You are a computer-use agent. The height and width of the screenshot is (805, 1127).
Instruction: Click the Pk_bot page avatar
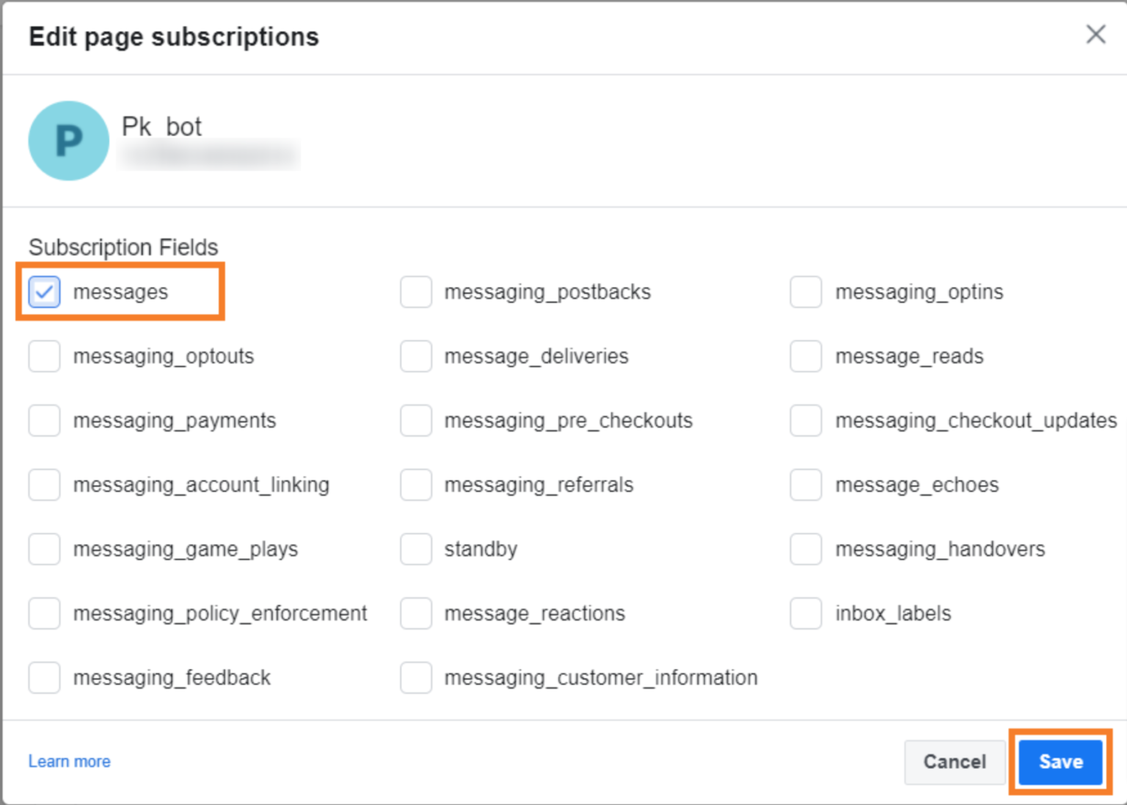(x=69, y=141)
